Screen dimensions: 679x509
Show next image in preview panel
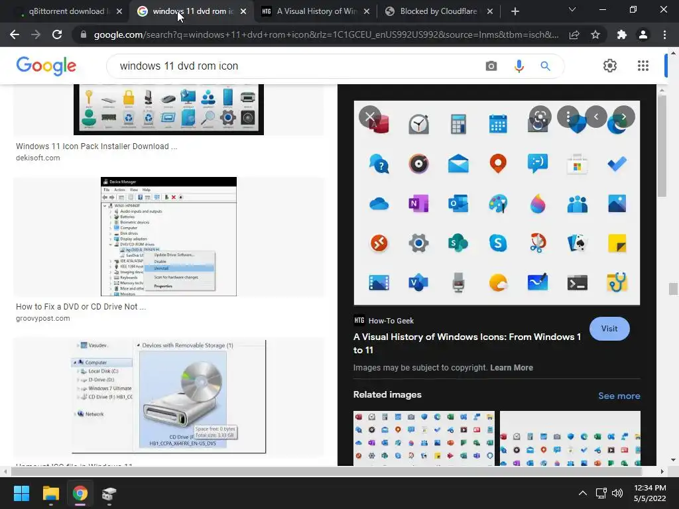(623, 117)
